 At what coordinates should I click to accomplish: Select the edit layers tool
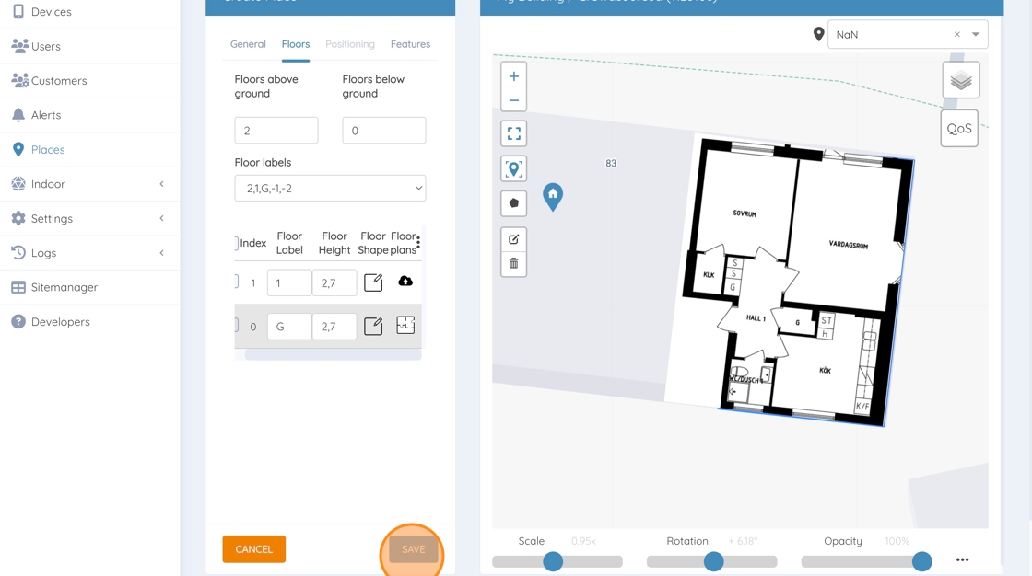[x=514, y=239]
